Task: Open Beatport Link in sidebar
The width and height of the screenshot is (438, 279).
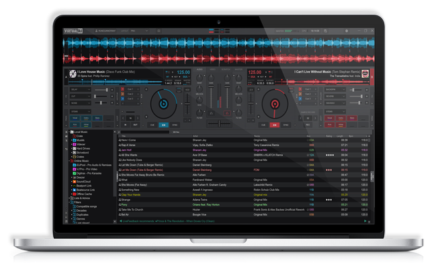Action: pos(82,186)
